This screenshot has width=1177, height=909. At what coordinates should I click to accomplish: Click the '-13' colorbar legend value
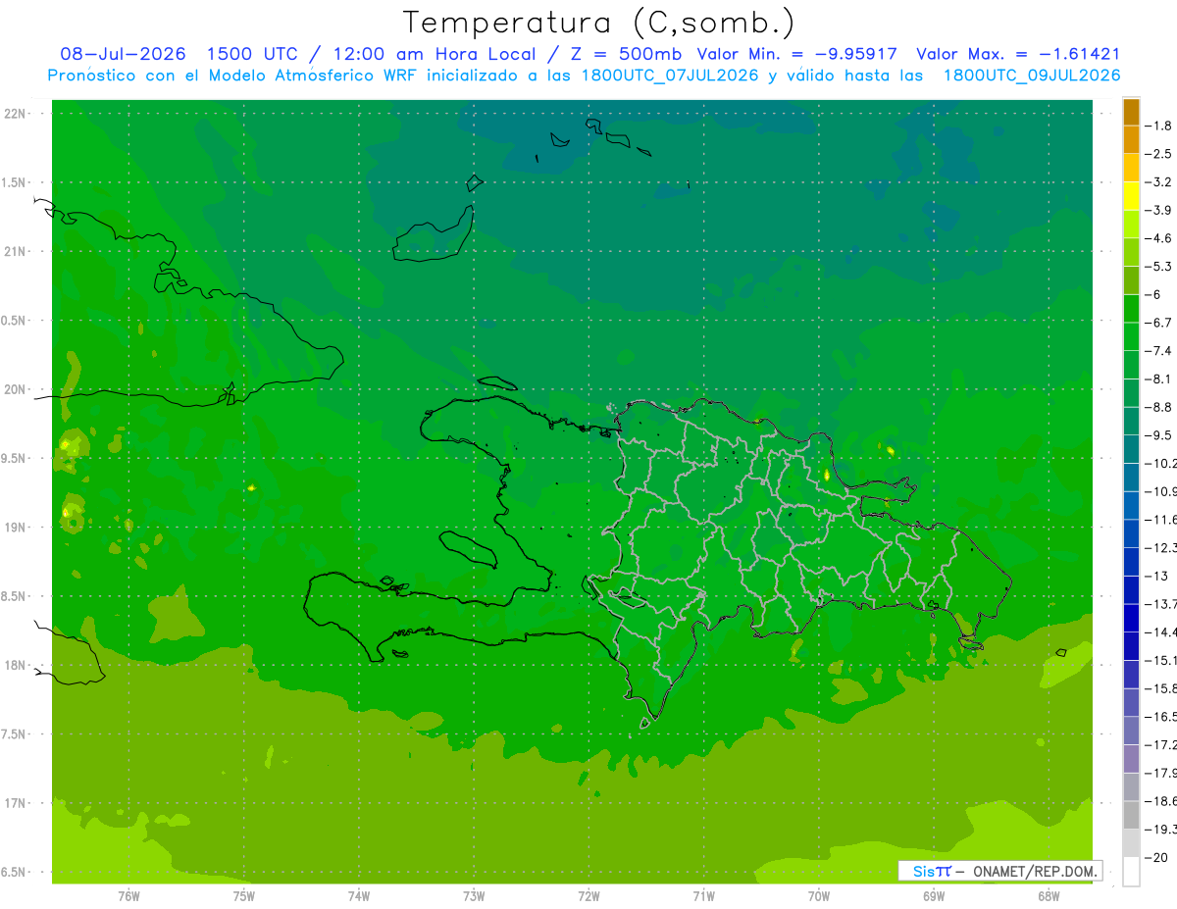click(x=1155, y=576)
